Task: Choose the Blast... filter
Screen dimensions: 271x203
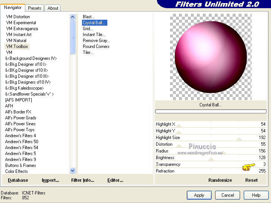Action: coord(88,17)
